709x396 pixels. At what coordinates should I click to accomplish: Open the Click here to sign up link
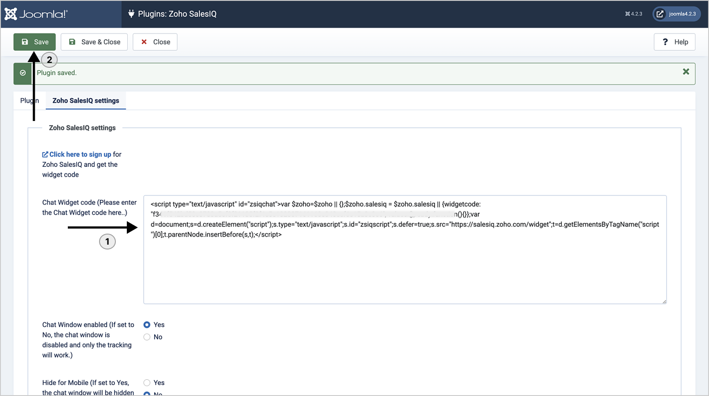coord(80,154)
